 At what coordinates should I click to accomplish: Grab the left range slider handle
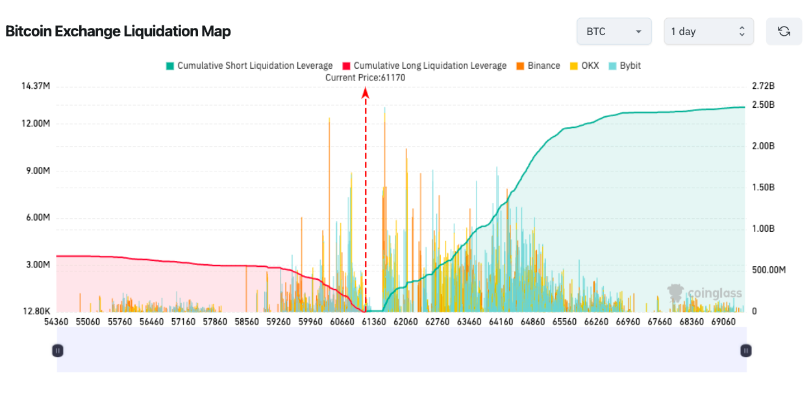coord(57,351)
